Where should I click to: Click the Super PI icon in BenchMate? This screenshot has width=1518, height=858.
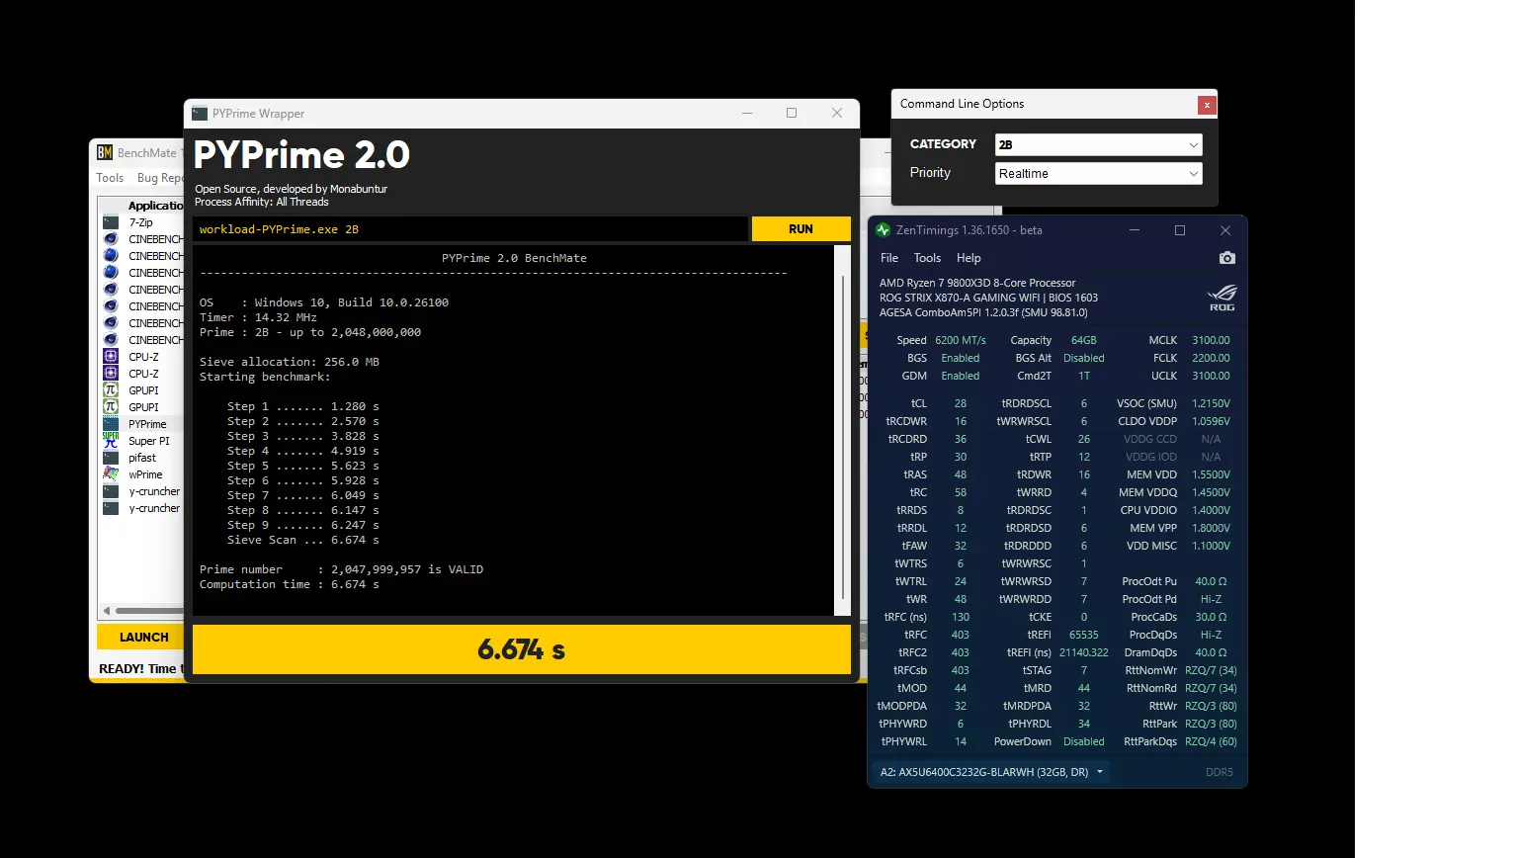pyautogui.click(x=111, y=441)
